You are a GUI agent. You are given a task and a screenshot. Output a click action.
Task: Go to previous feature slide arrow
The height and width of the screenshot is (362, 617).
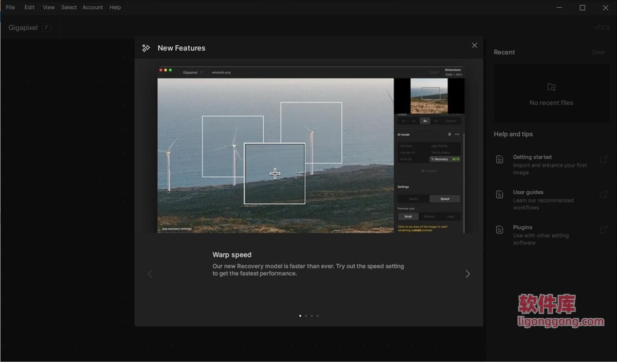point(150,274)
